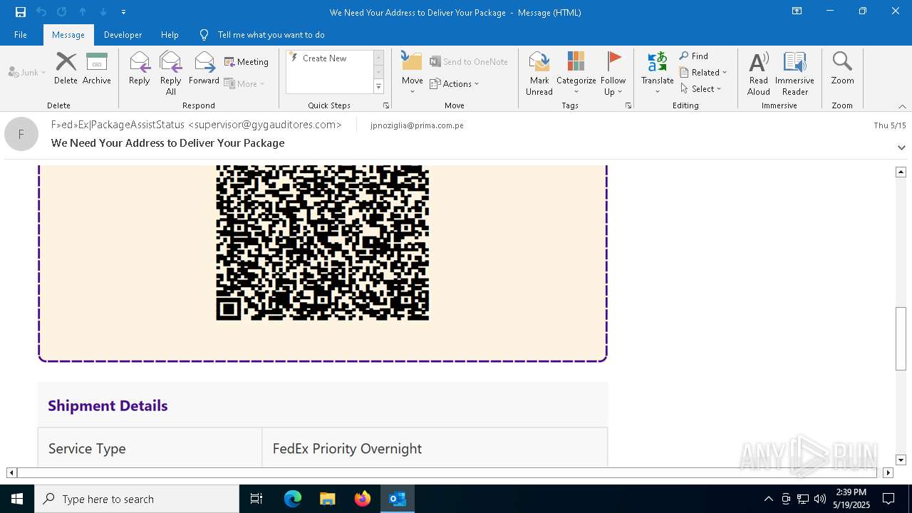This screenshot has width=912, height=513.
Task: Open Ribbon Display Options button
Action: click(797, 11)
